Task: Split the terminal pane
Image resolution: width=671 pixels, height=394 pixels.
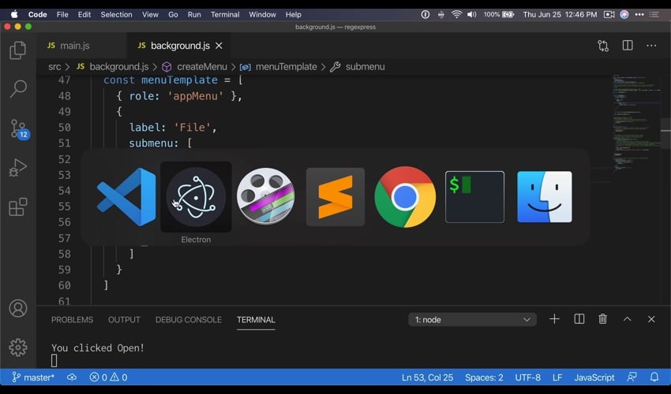Action: click(579, 319)
